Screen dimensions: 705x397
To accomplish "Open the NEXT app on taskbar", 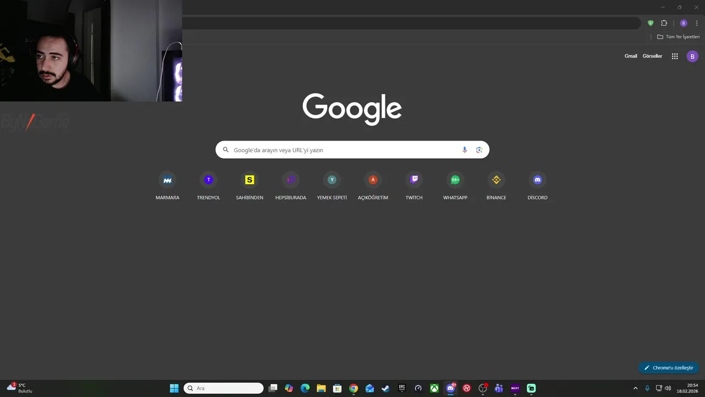I will pos(515,388).
